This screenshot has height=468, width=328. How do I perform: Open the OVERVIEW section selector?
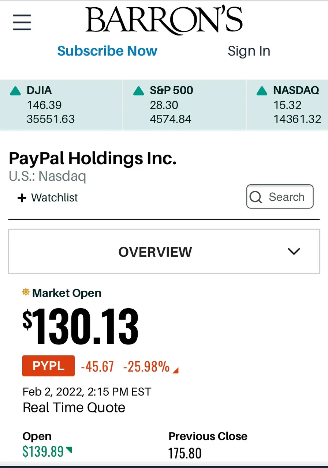tap(164, 252)
